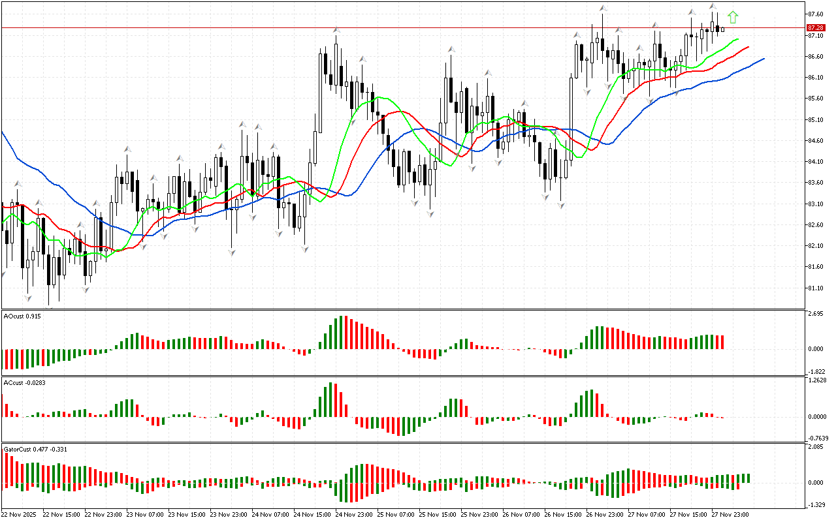Screen dimensions: 836x522
Task: Click the 84.10 price scale label
Action: coord(814,162)
